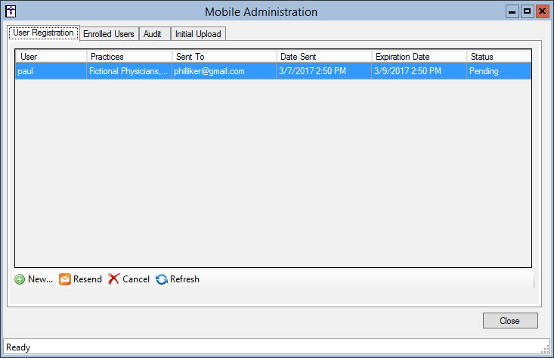Resend the invitation using the envelope icon
Screen dimensions: 554x358
(65, 279)
